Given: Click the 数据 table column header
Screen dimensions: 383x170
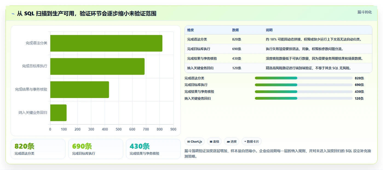Looking at the screenshot, I should coord(235,30).
